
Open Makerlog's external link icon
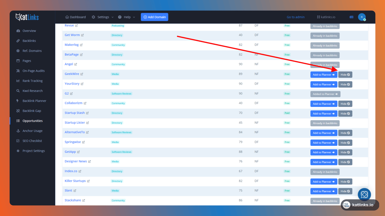pos(81,45)
